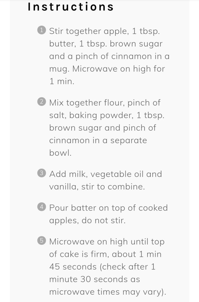Click the "mug. Microwave on high for" line

(x=107, y=69)
